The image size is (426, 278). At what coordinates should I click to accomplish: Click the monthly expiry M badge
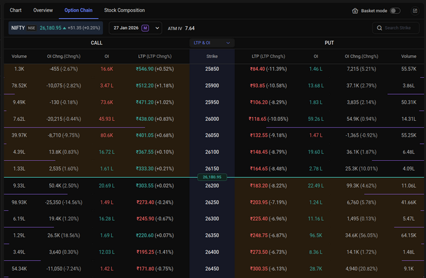coord(145,28)
